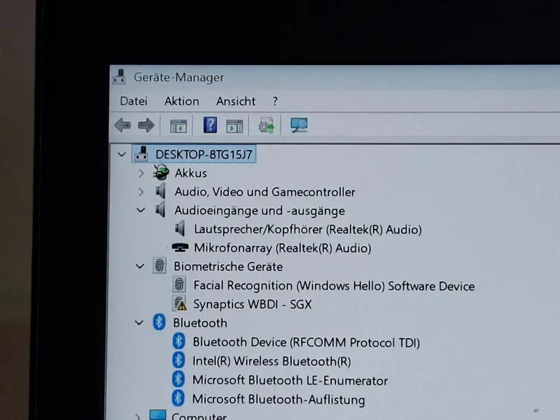Click the Geräte-Manager window title text
Image resolution: width=560 pixels, height=420 pixels.
click(x=178, y=77)
